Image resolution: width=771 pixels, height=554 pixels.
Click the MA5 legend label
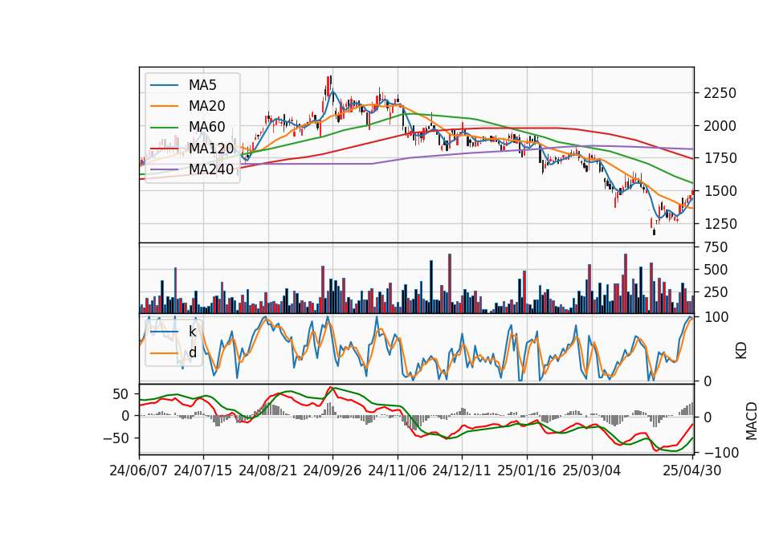(x=202, y=85)
